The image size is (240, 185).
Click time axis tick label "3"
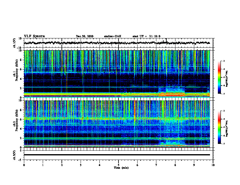click(81, 165)
